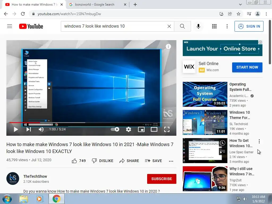Seek on the red video progress bar
The width and height of the screenshot is (272, 204).
point(91,122)
